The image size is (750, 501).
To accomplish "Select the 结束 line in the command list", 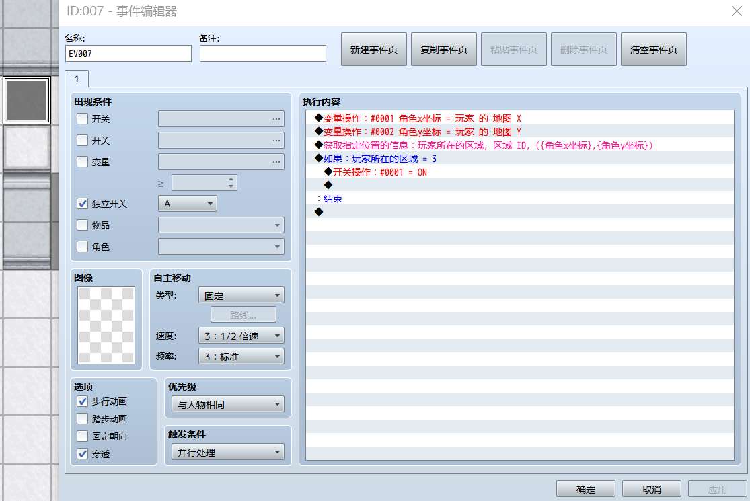I will 519,198.
